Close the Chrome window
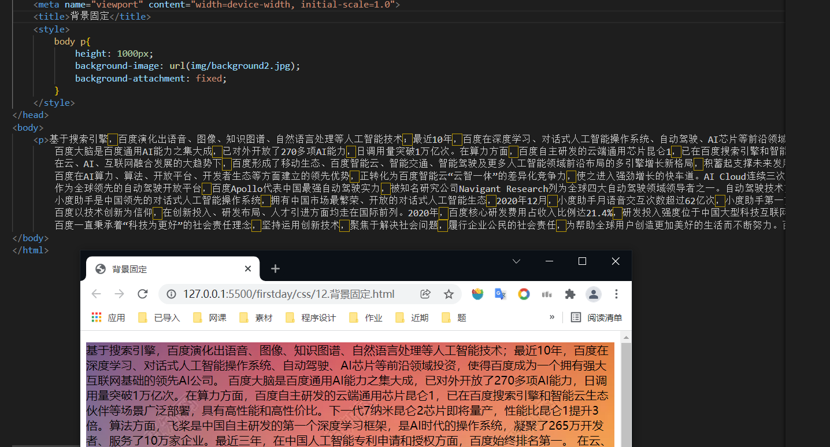The width and height of the screenshot is (830, 447). click(x=616, y=261)
